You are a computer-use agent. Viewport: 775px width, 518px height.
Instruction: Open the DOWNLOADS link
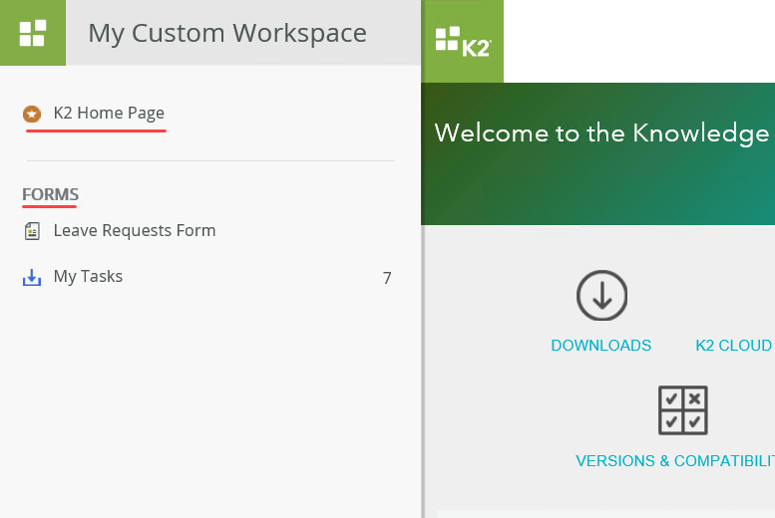pyautogui.click(x=600, y=346)
